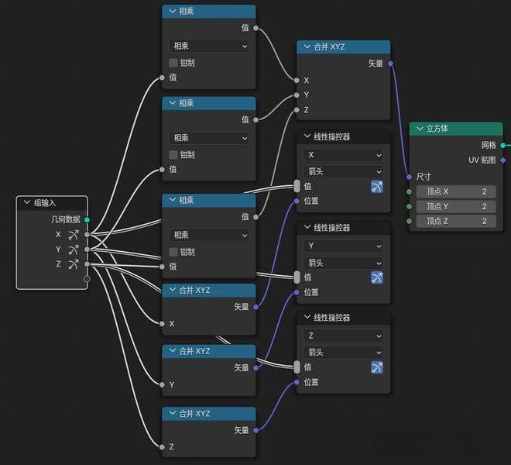511x465 pixels.
Task: Collapse 合并 XYZ node with only X input
Action: coord(173,290)
